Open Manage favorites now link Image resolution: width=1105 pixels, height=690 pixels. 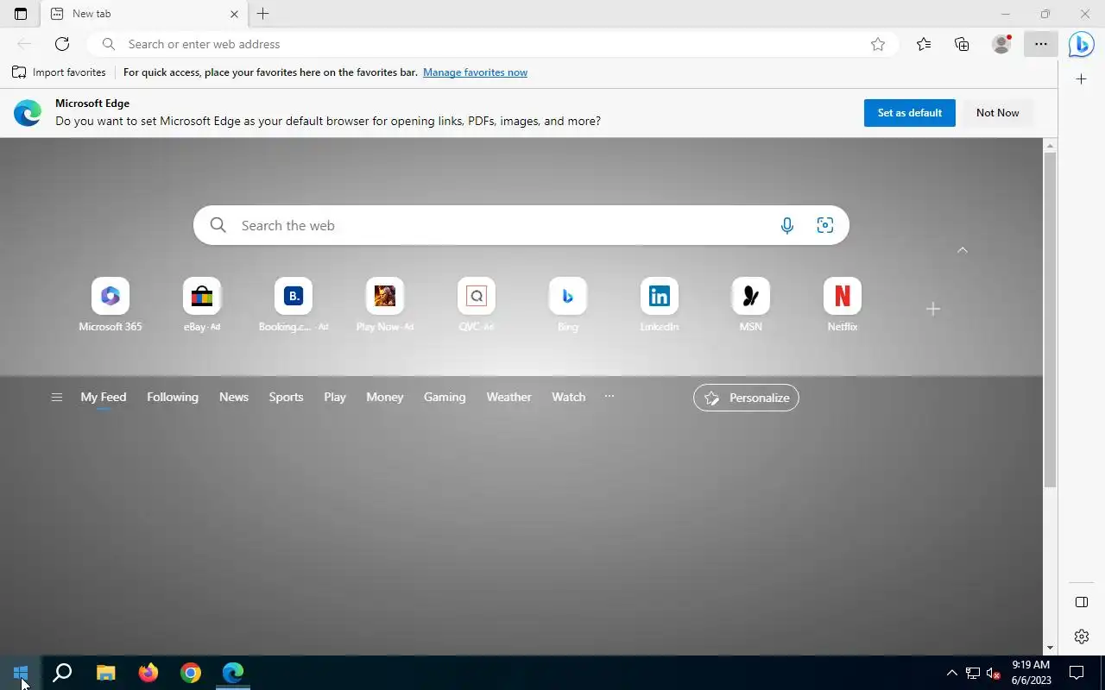(x=475, y=72)
